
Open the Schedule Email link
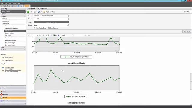tap(9, 61)
